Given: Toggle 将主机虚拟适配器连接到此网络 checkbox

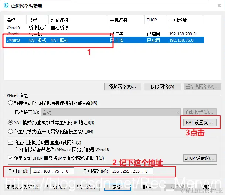Looking at the screenshot, I should [10, 143].
